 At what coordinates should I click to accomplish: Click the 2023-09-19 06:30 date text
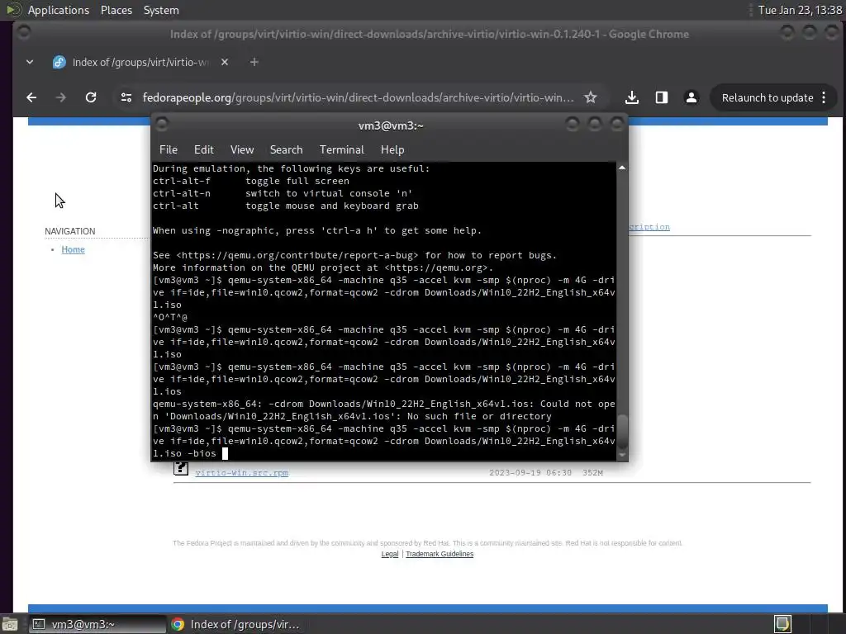coord(530,473)
